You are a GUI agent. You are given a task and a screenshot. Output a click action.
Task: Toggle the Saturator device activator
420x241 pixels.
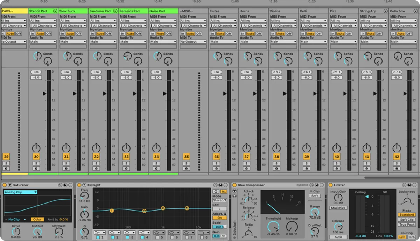(x=5, y=185)
